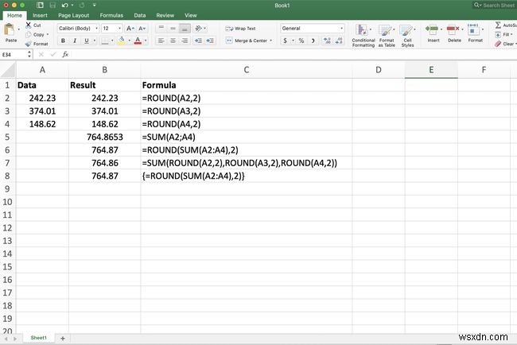
Task: Apply percent style format
Action: [301, 41]
